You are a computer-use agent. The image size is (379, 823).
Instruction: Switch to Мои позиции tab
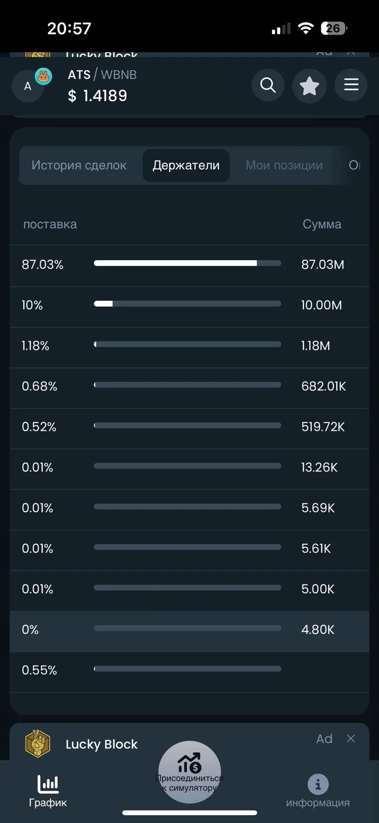pos(284,165)
